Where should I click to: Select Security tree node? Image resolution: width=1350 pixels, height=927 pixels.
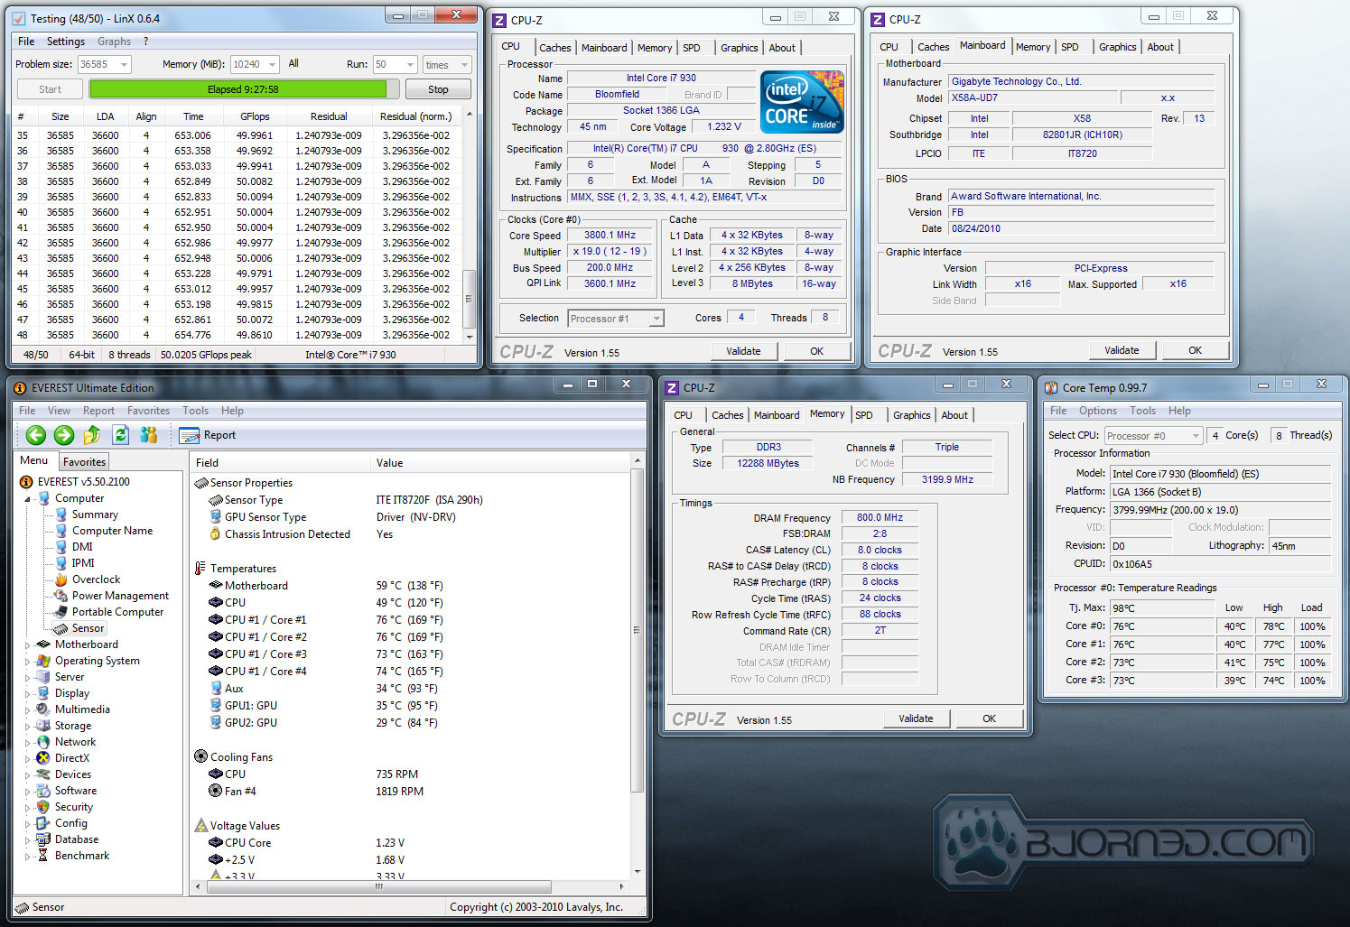click(73, 807)
